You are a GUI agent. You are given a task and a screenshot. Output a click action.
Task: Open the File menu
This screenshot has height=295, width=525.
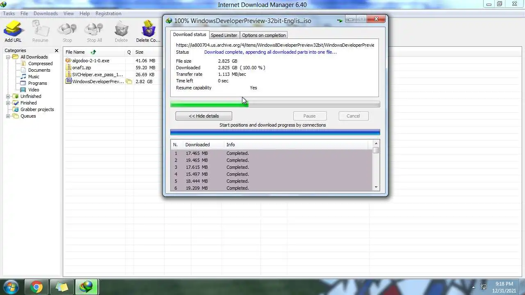pyautogui.click(x=24, y=14)
